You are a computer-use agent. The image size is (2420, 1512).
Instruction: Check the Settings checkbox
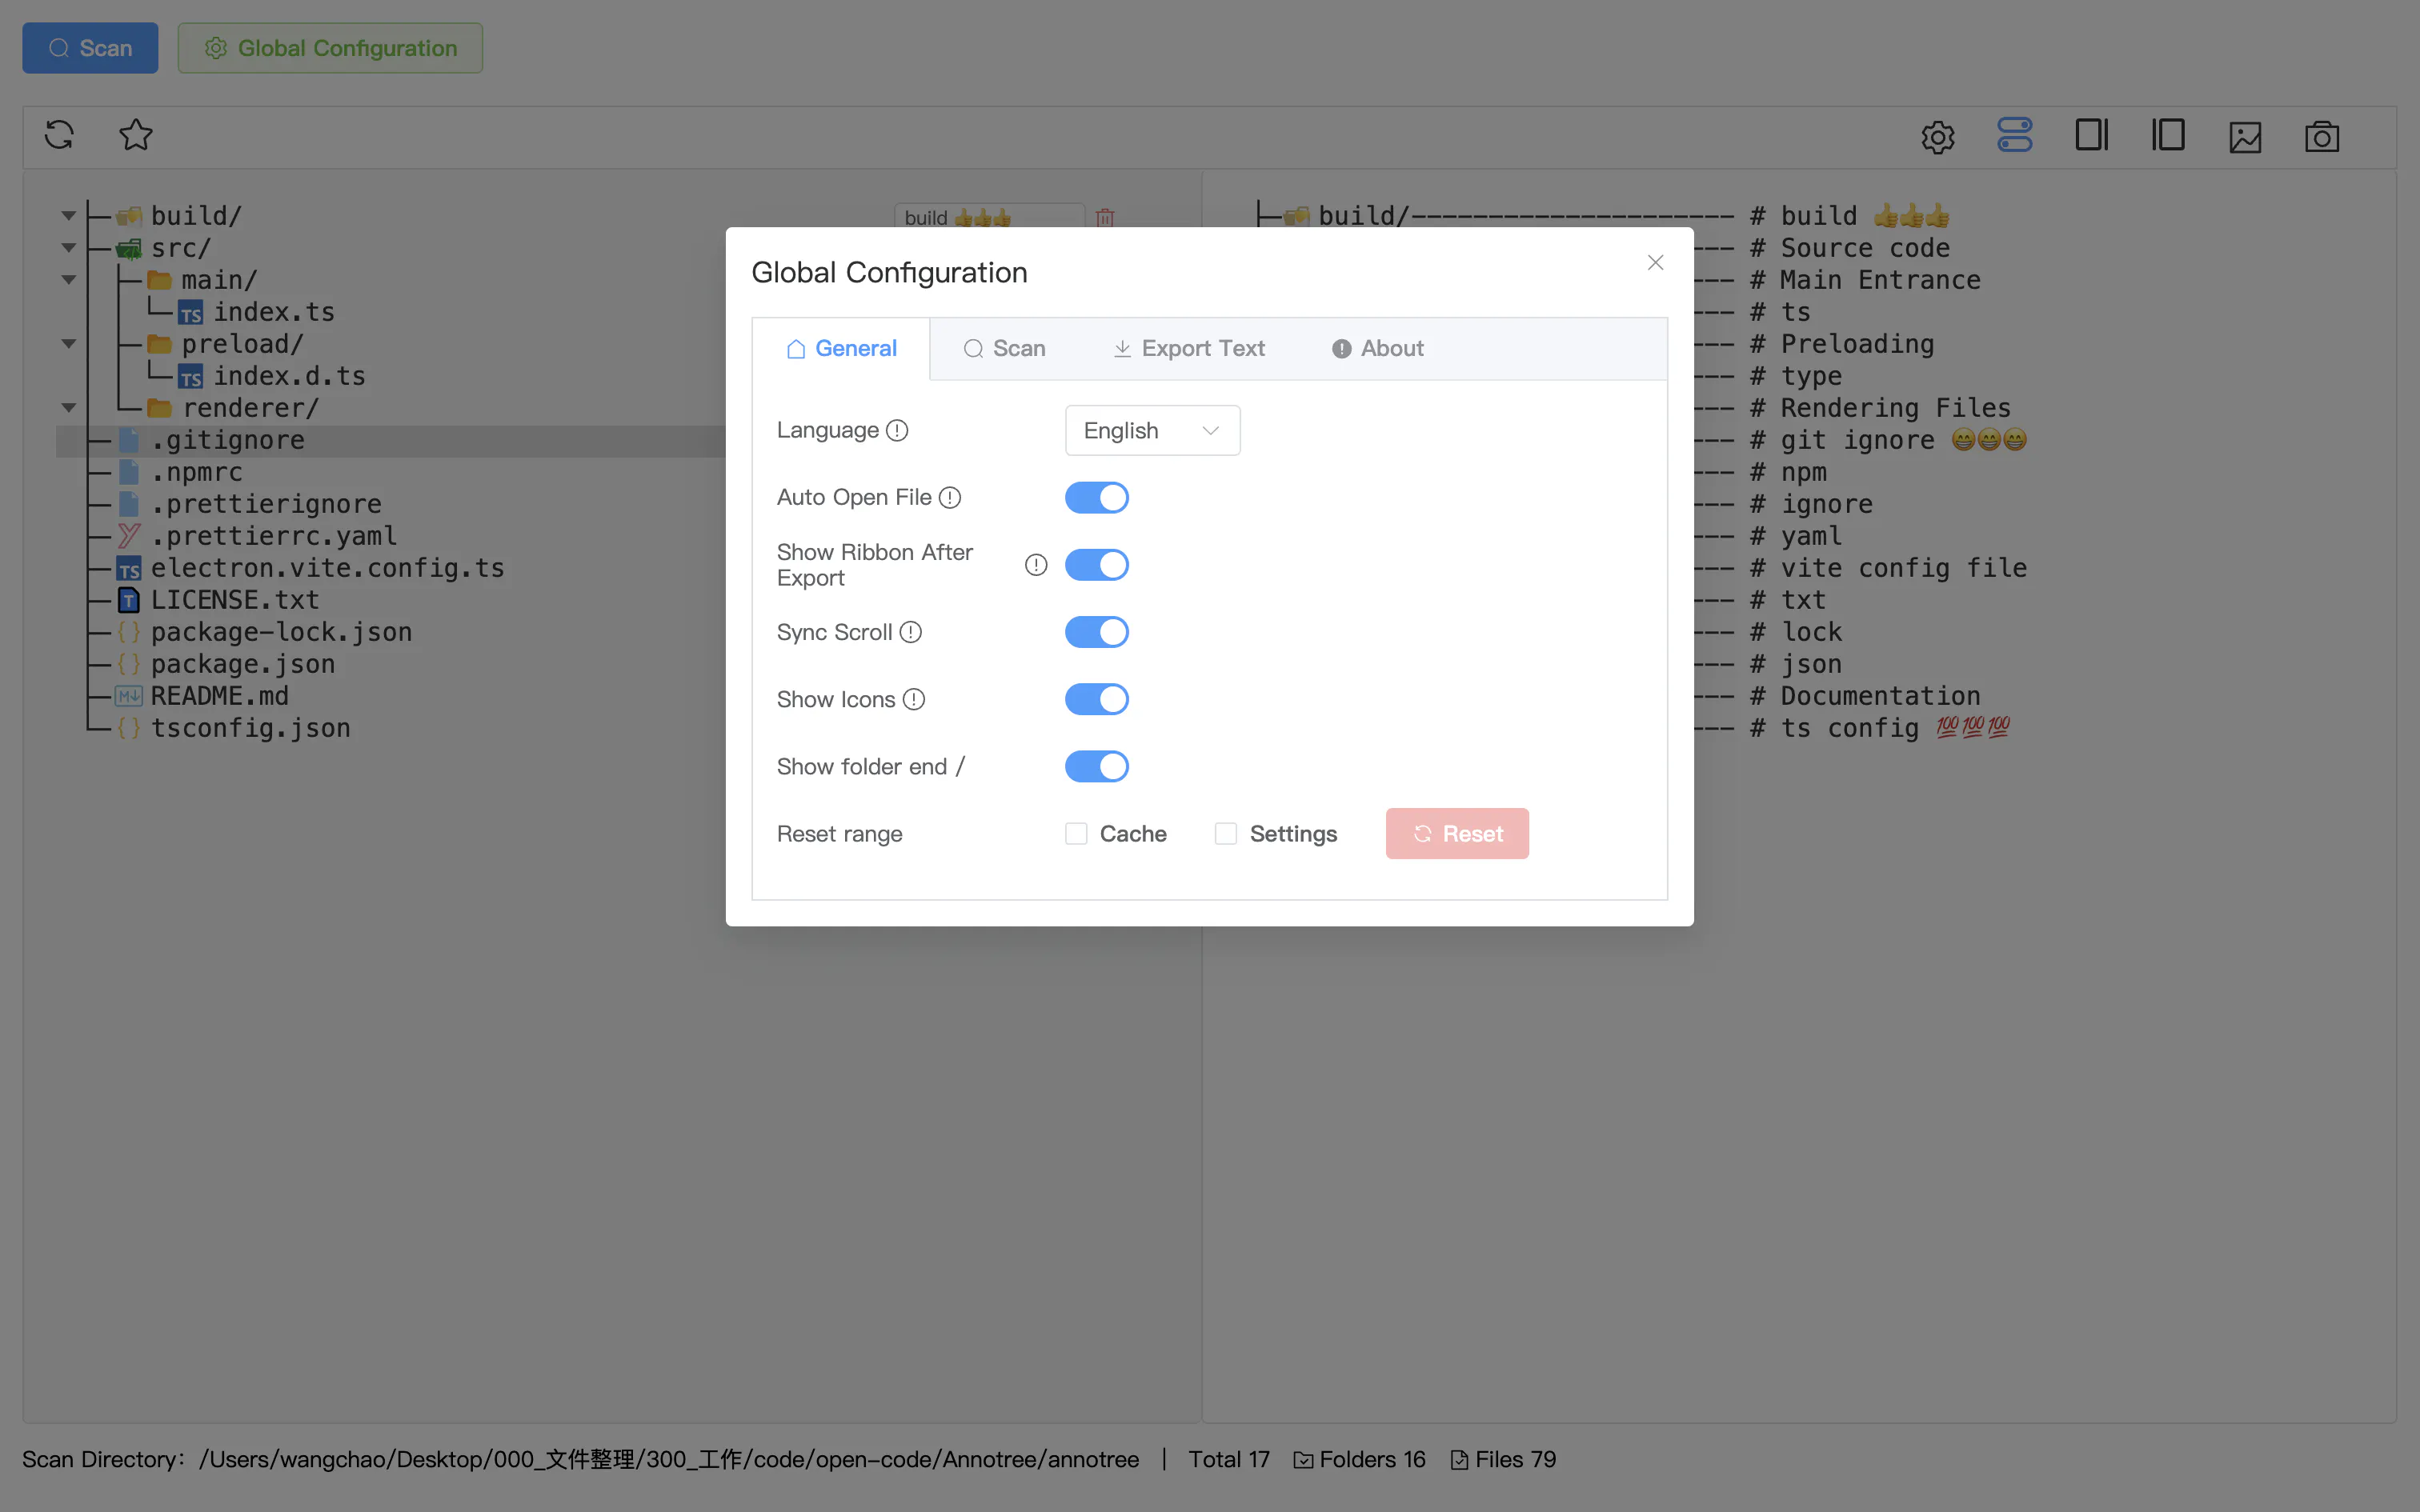(x=1226, y=833)
